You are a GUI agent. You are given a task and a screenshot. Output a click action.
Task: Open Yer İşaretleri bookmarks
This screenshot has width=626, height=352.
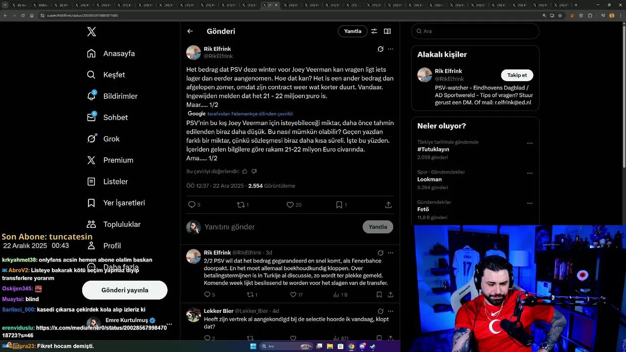coord(115,202)
